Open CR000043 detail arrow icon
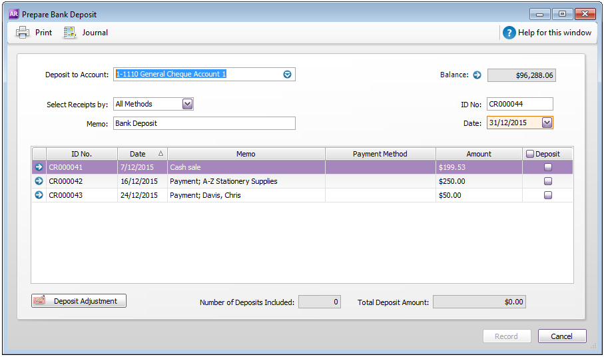The image size is (604, 357). point(39,195)
